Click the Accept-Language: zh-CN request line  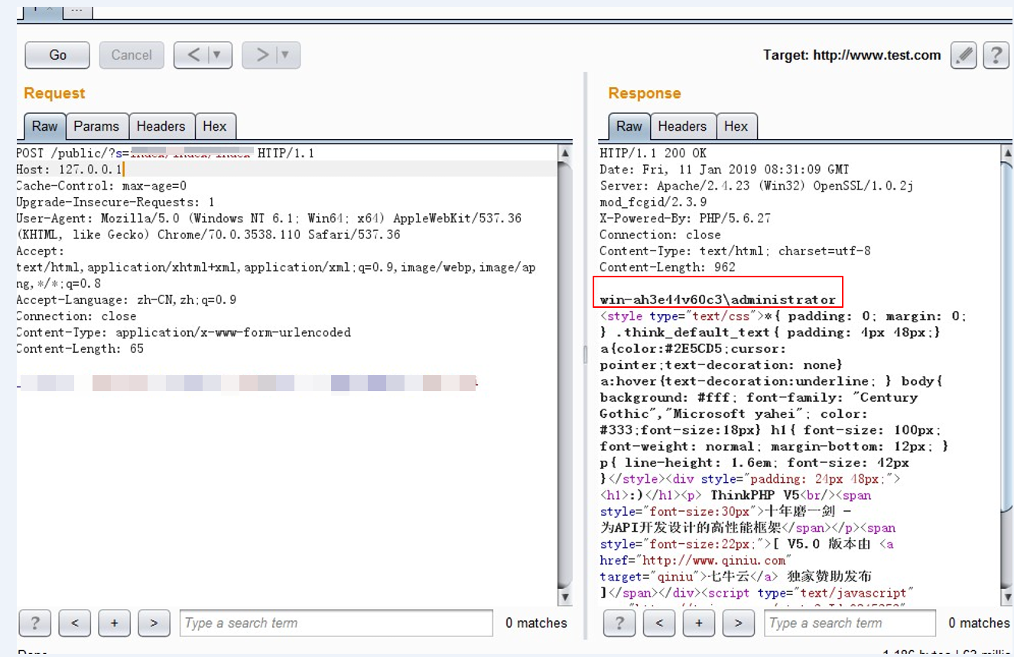126,300
